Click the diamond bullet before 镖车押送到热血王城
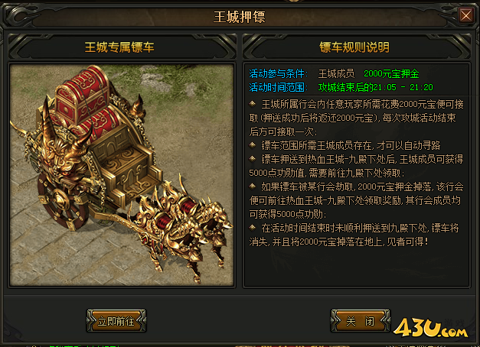Viewport: 480px width, 347px height. pos(252,159)
